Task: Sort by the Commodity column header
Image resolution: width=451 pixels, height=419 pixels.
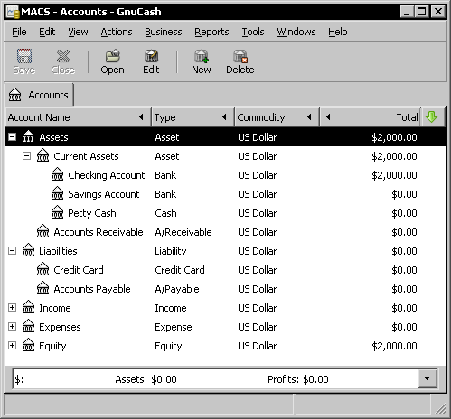Action: tap(277, 117)
